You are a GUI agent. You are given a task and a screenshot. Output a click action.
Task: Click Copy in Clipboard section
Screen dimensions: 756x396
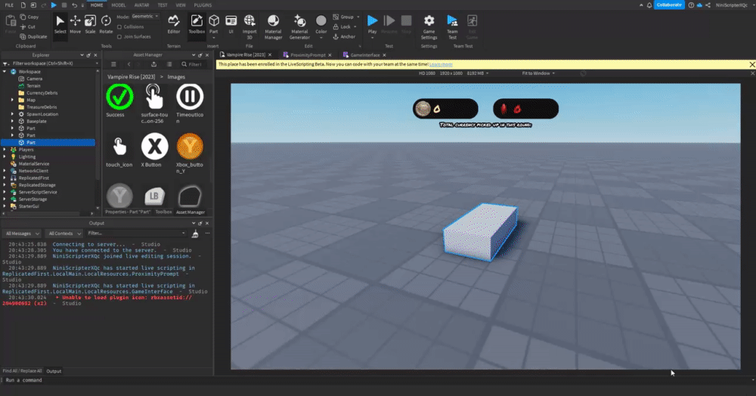[29, 17]
